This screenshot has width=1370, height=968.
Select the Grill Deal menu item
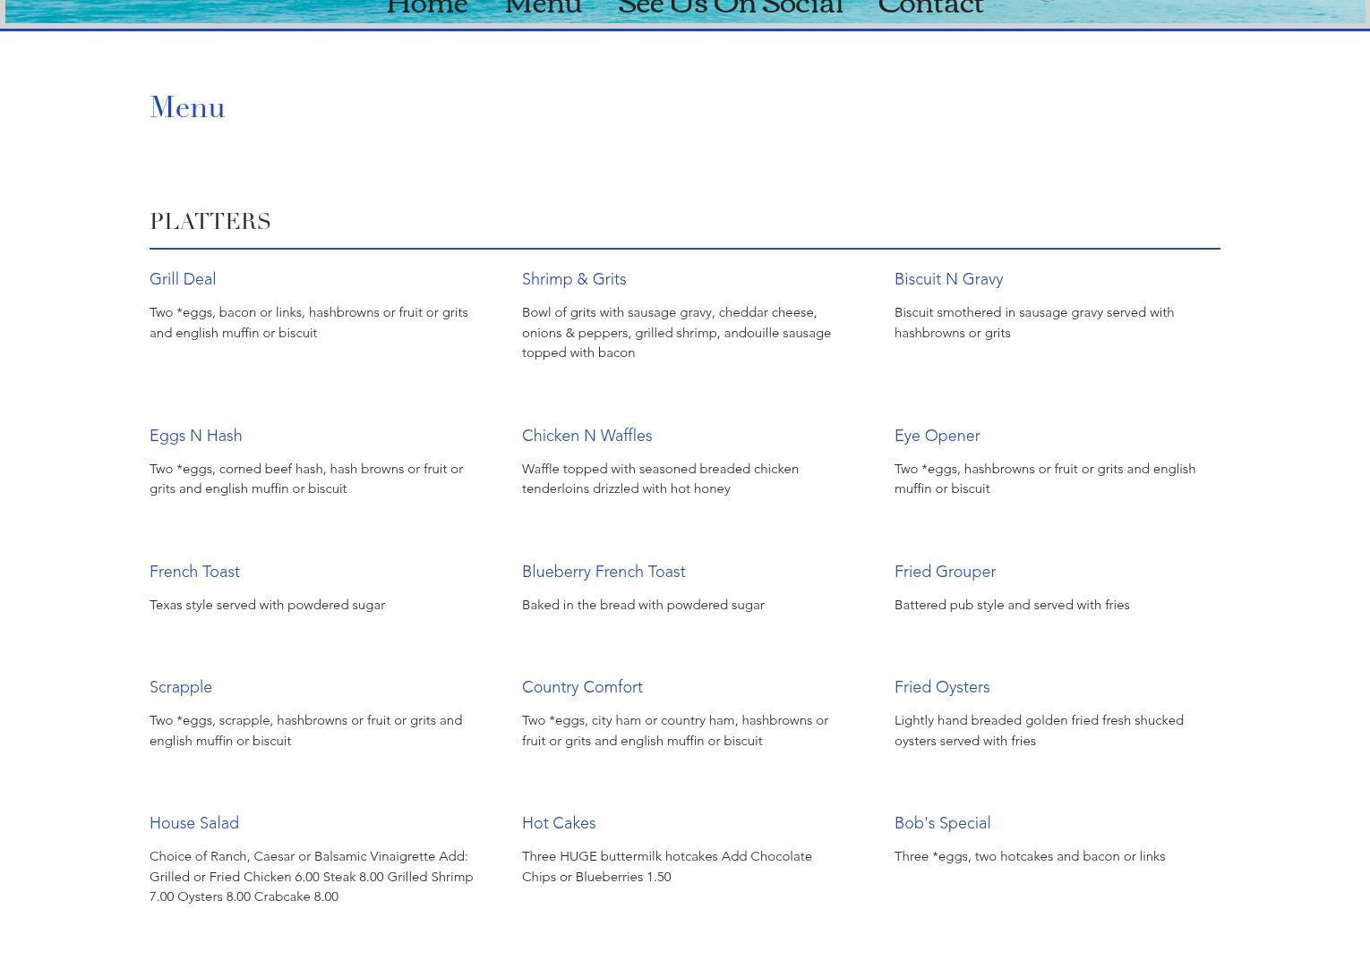click(183, 279)
